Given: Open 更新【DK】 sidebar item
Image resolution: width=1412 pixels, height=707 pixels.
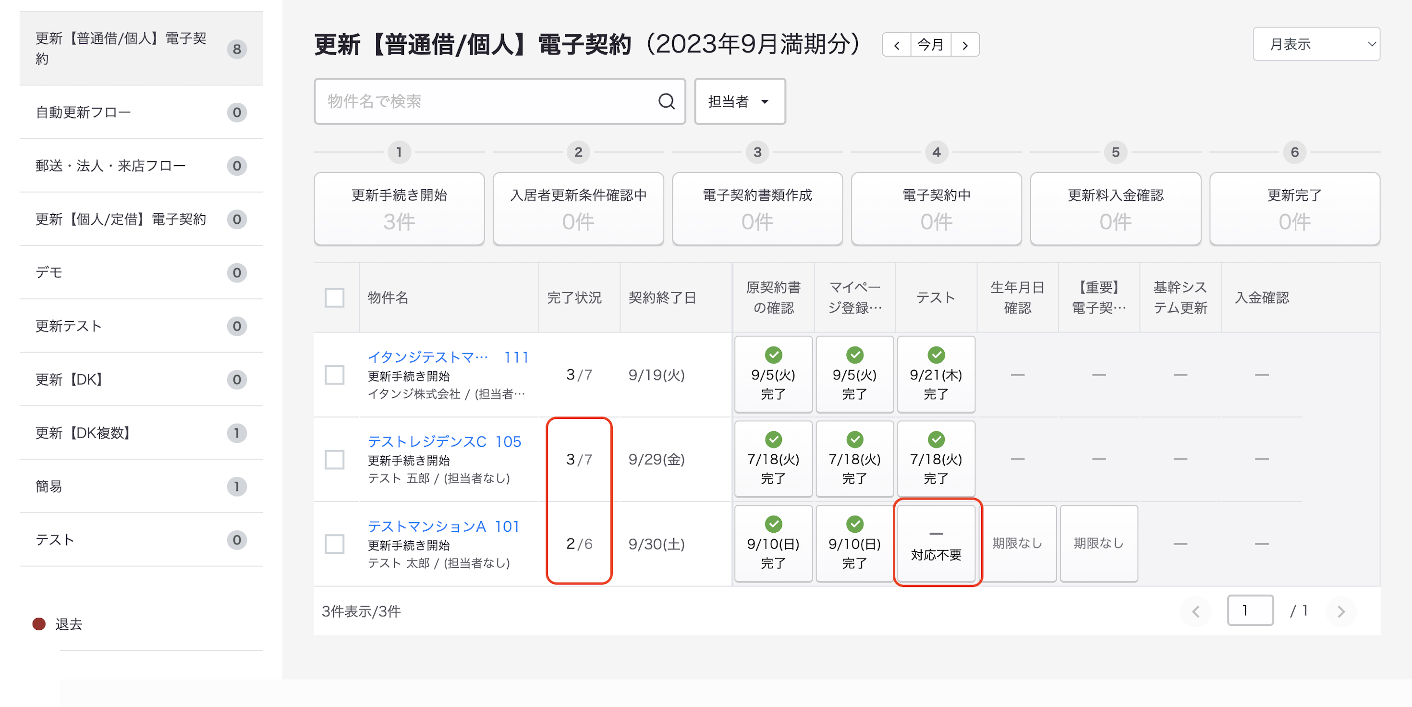Looking at the screenshot, I should point(141,379).
